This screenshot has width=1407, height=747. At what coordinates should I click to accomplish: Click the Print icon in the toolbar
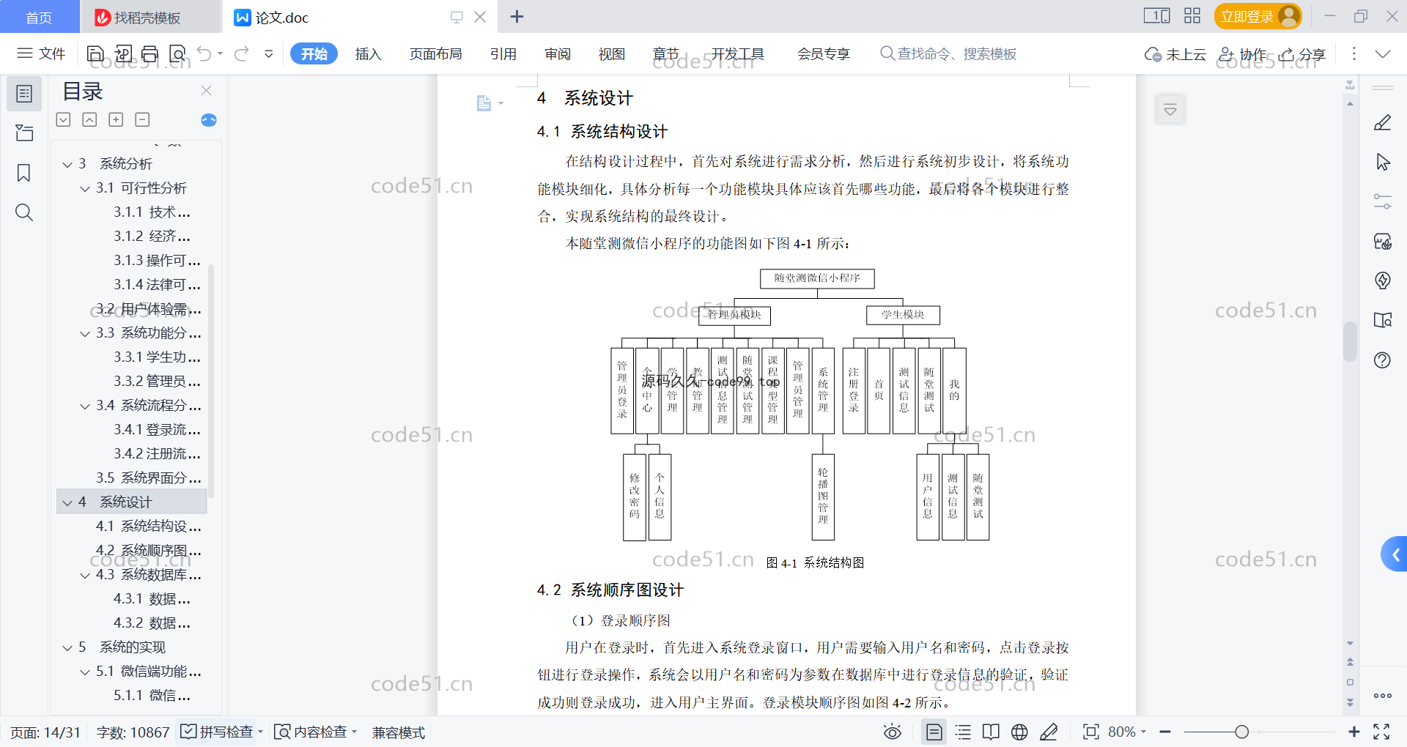coord(150,53)
